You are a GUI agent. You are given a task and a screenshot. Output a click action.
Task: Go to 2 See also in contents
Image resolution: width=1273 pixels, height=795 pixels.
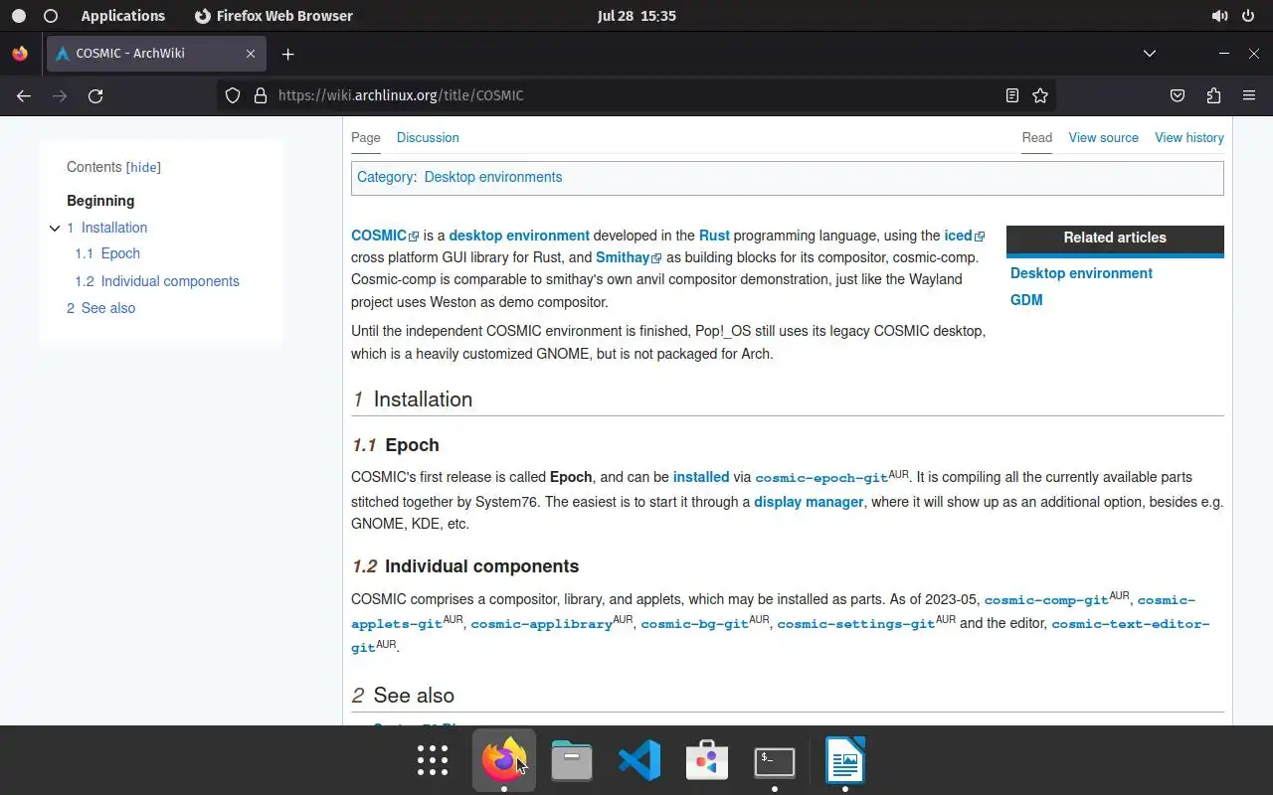click(101, 308)
